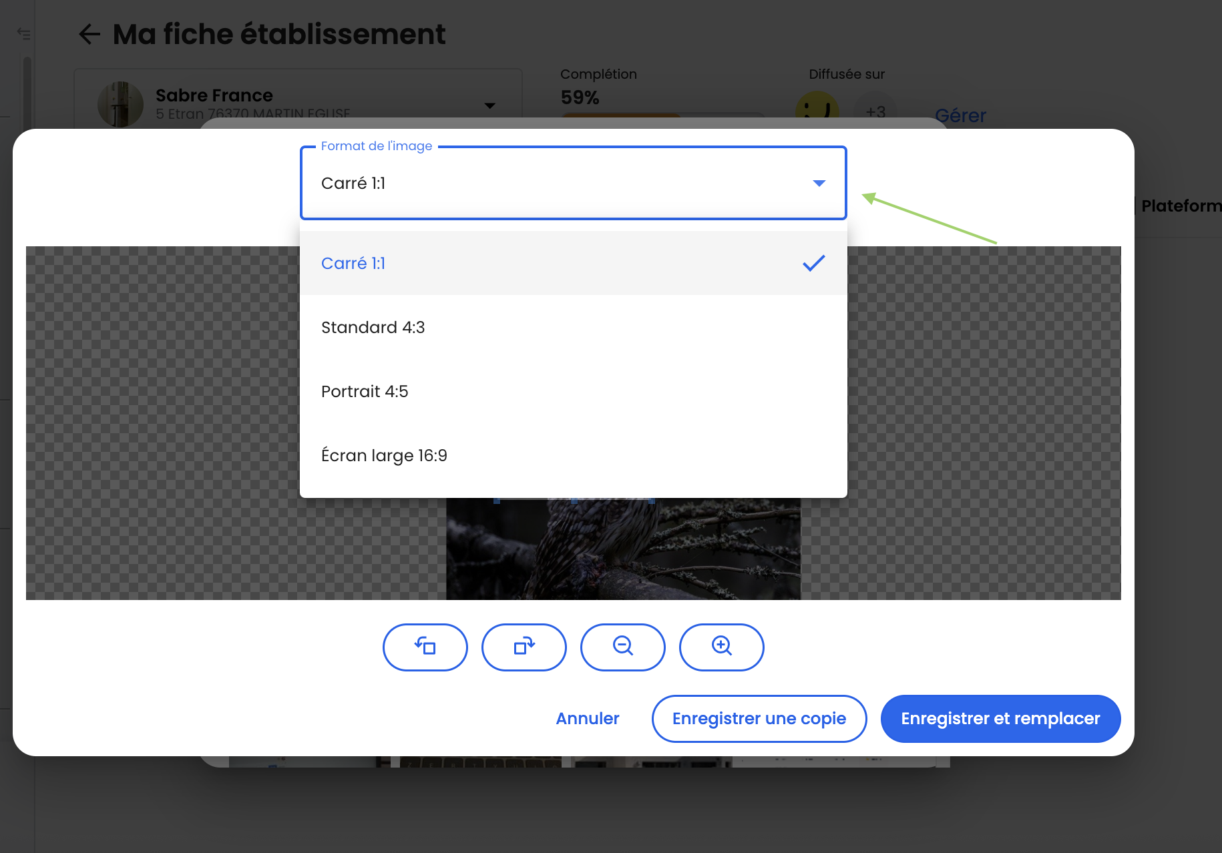
Task: Rotate image right with the clockwise button
Action: tap(524, 647)
